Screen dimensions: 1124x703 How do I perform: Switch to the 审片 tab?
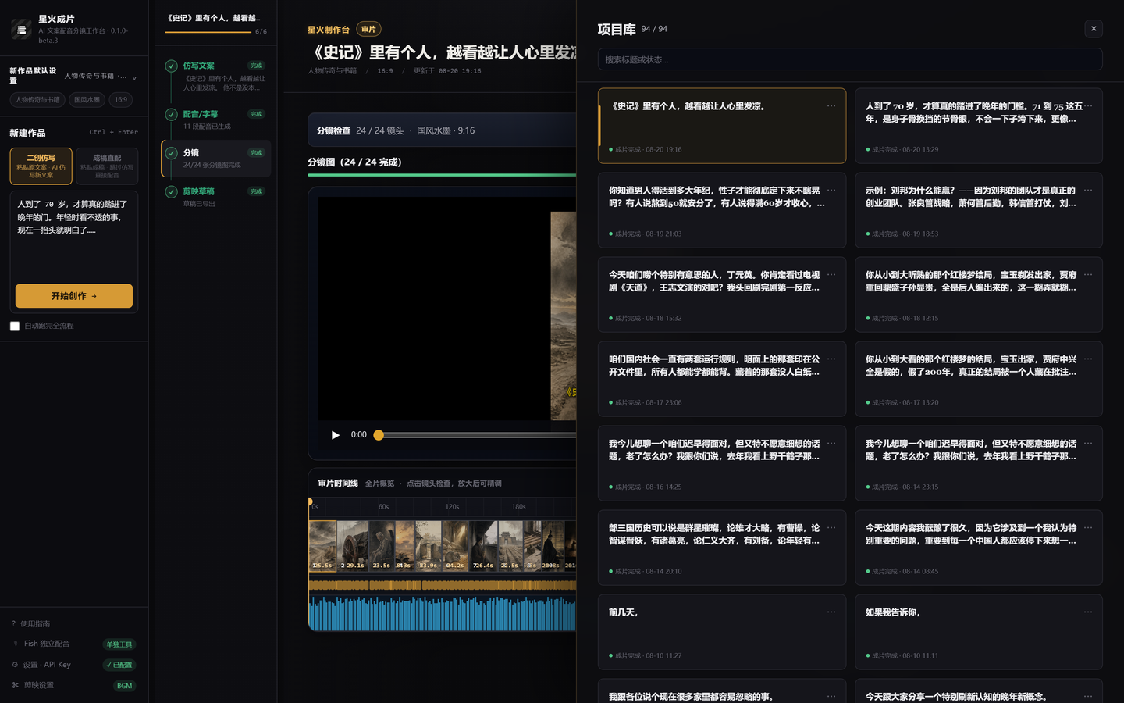(x=368, y=30)
